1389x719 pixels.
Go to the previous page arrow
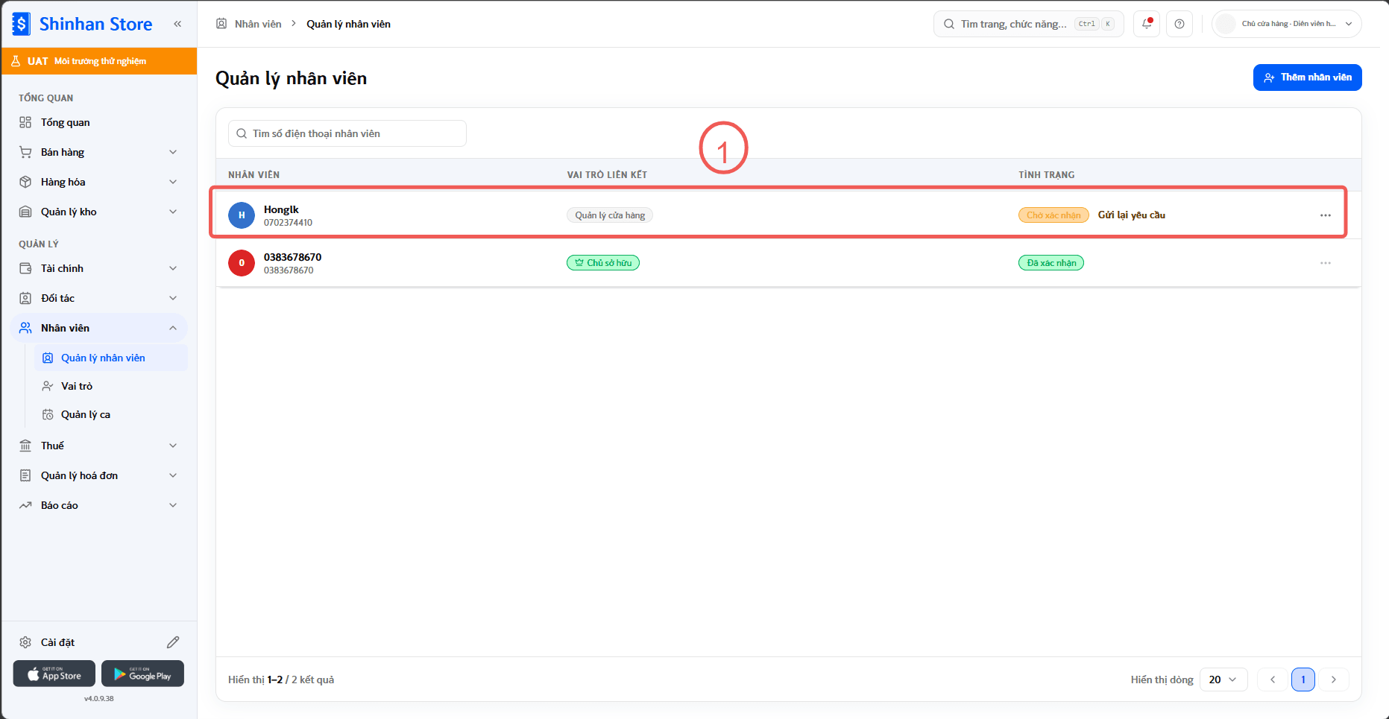[x=1273, y=680]
